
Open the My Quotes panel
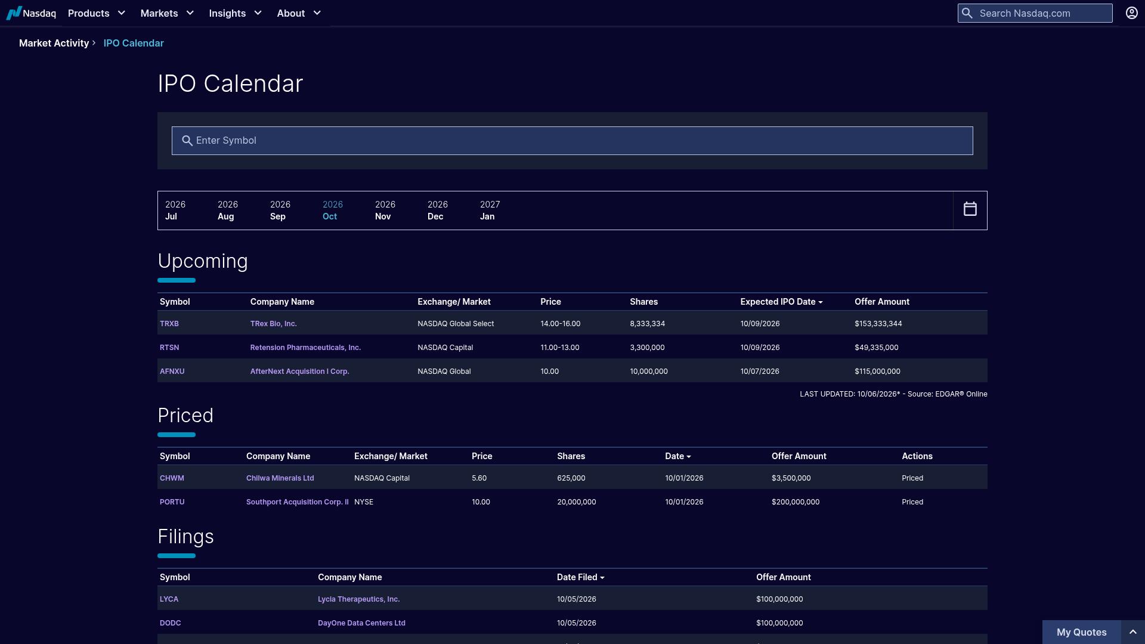point(1081,632)
